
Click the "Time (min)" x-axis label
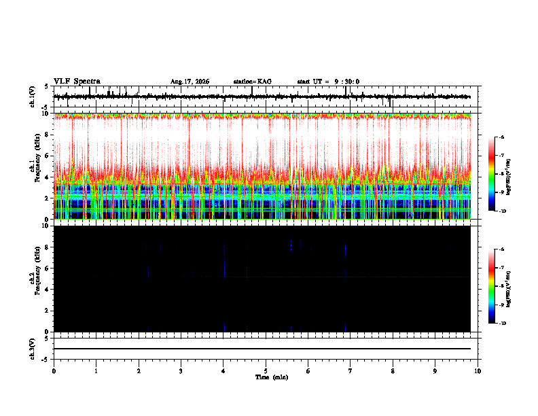pyautogui.click(x=272, y=377)
